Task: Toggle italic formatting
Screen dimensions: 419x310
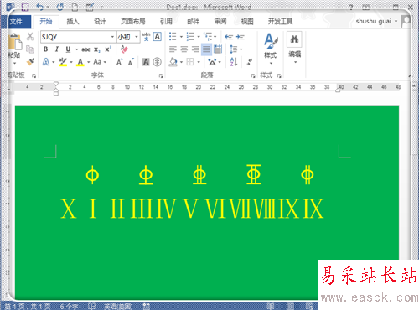Action: 57,49
